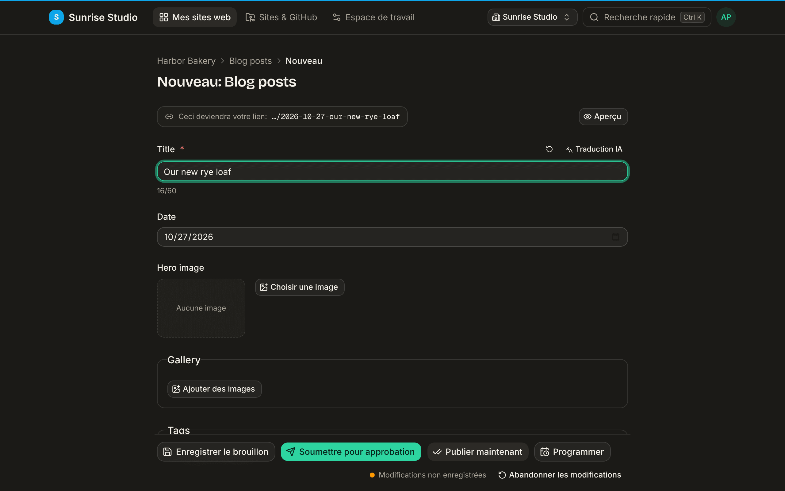Focus the Title input containing Our new rye loaf
Screen dimensions: 785x491
(392, 172)
